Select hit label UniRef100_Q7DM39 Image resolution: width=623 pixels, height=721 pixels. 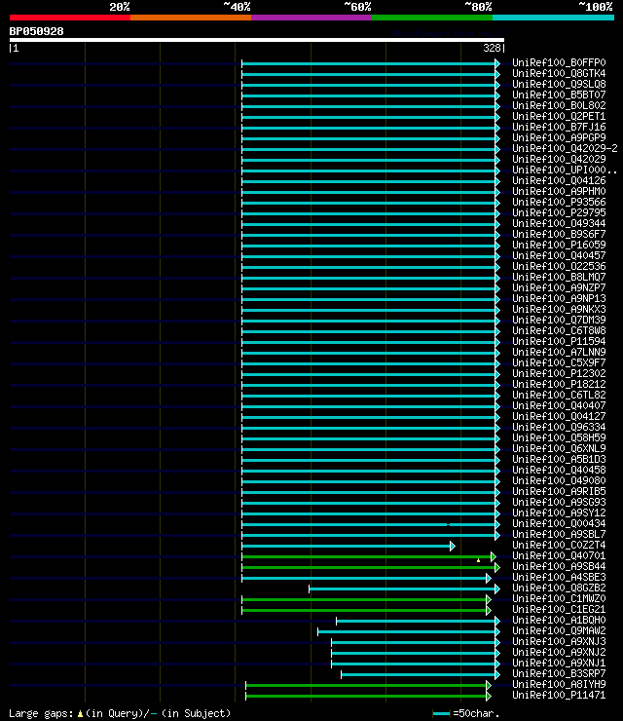tap(559, 320)
